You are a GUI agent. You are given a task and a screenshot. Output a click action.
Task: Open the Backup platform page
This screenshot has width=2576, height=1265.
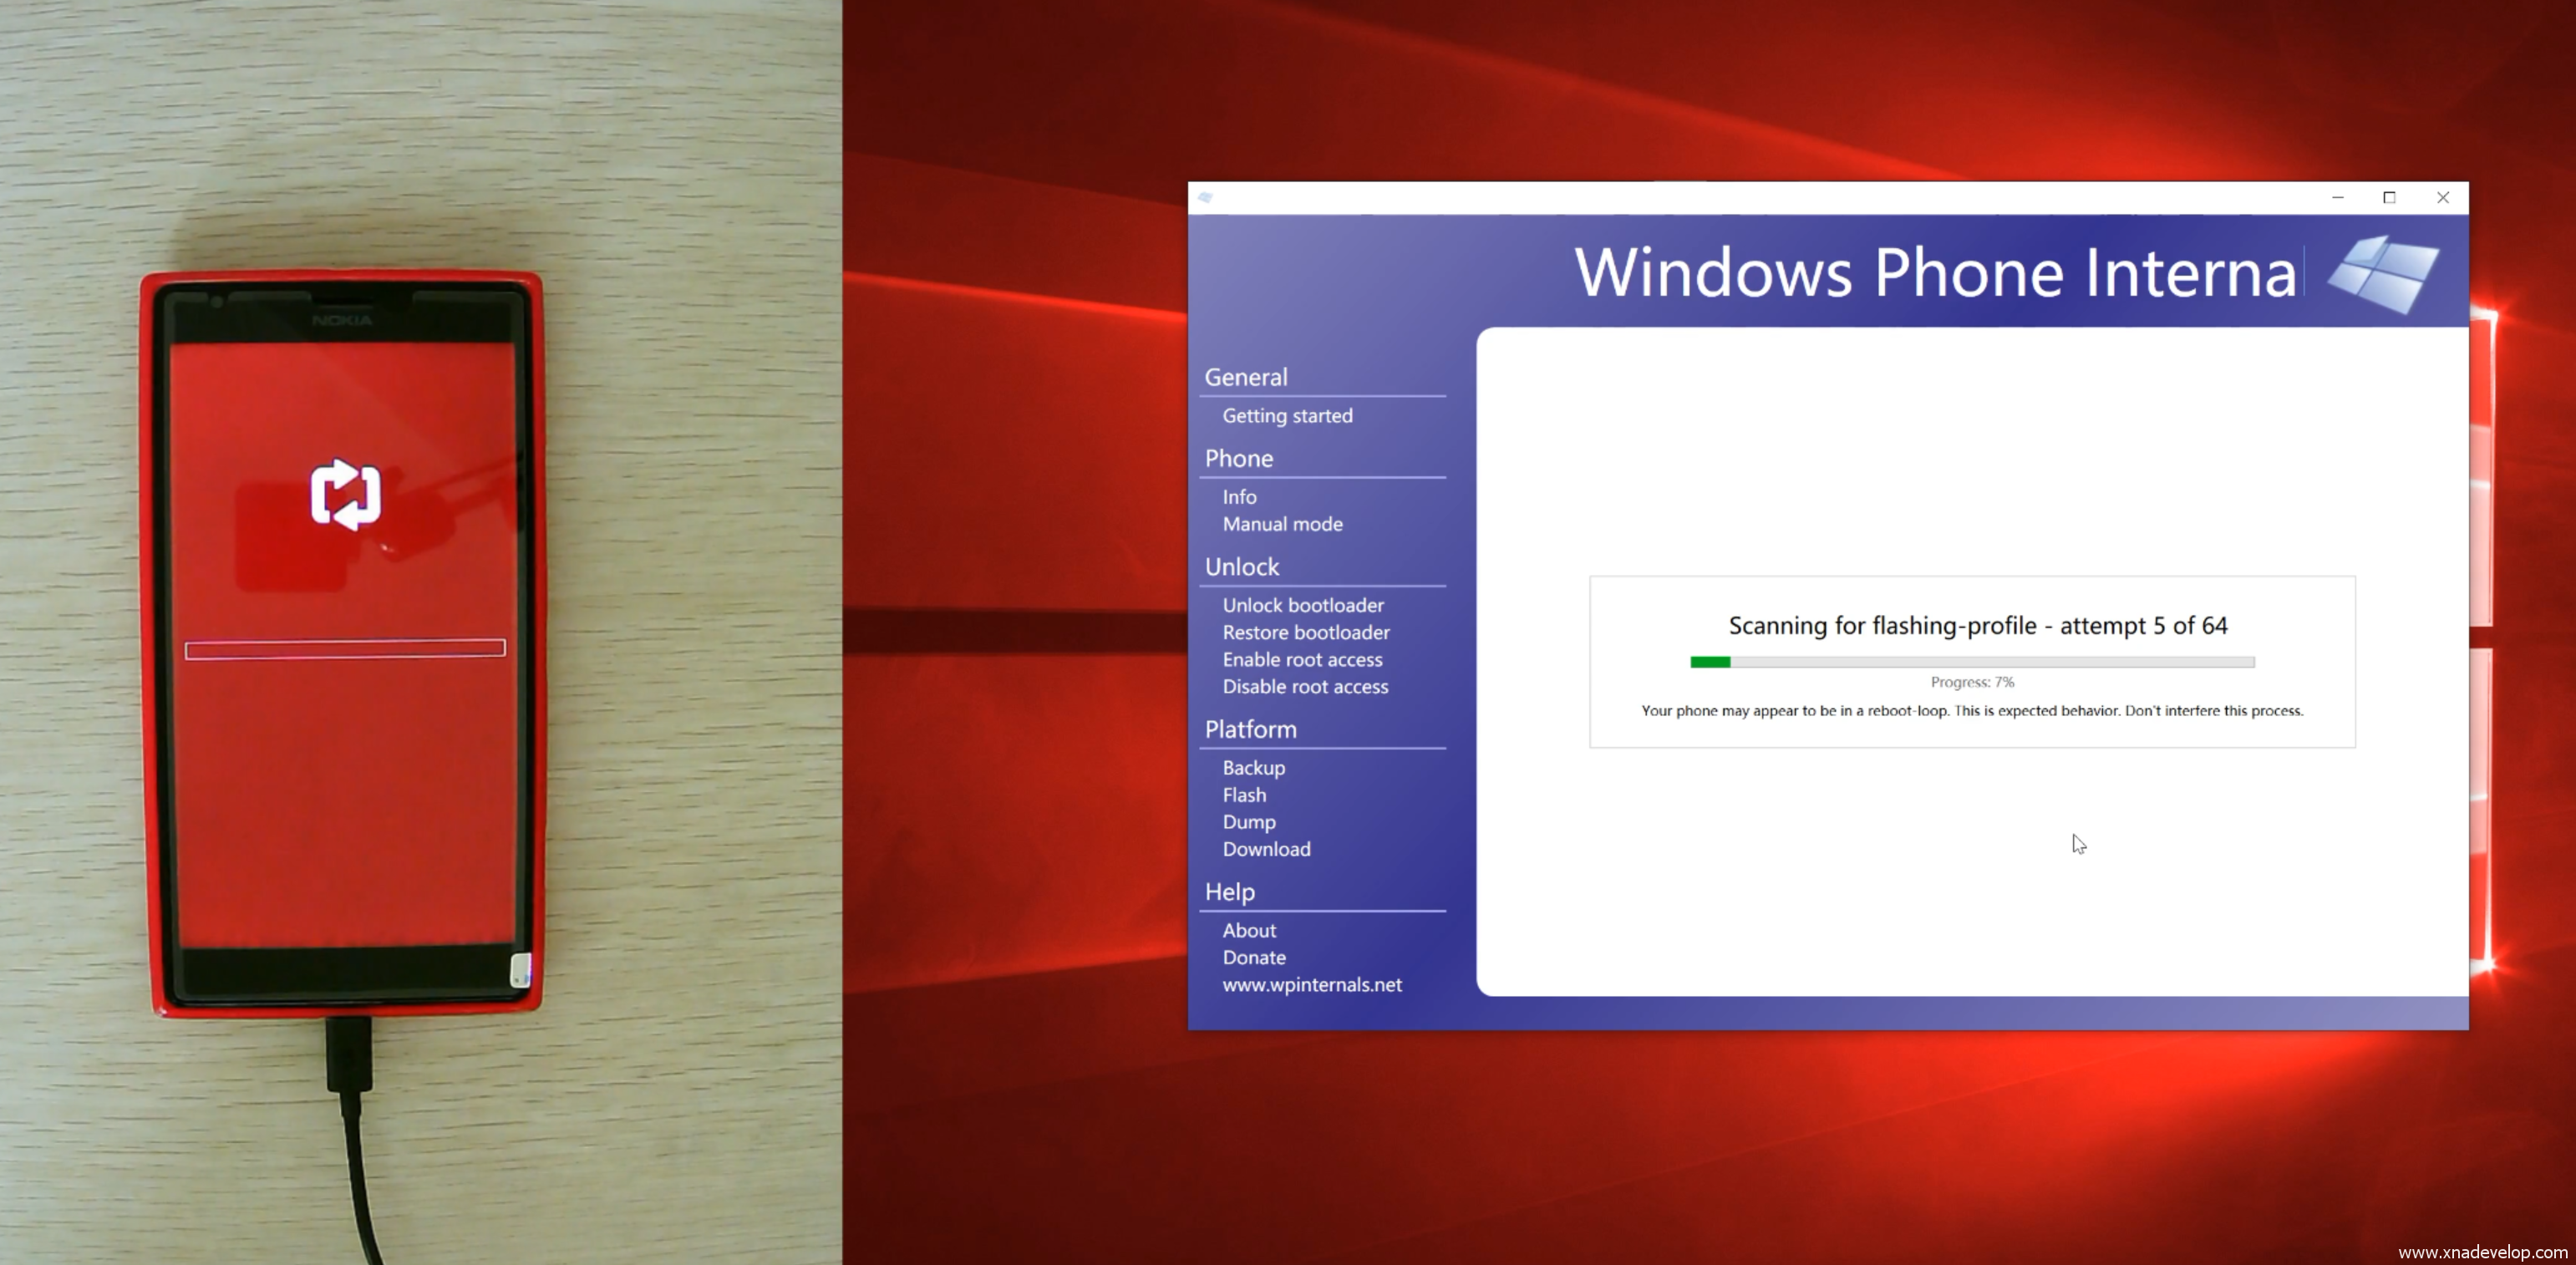click(1253, 768)
